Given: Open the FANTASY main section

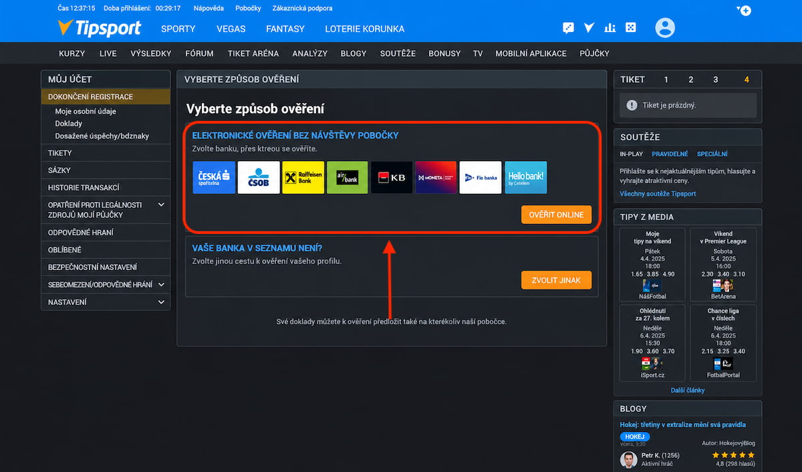Looking at the screenshot, I should point(285,29).
